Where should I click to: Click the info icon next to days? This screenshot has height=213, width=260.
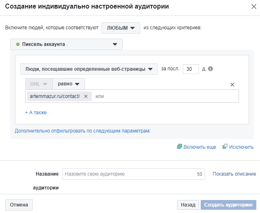click(x=210, y=69)
